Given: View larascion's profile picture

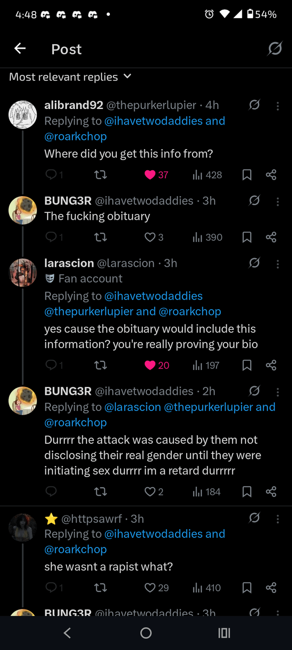Looking at the screenshot, I should point(23,273).
